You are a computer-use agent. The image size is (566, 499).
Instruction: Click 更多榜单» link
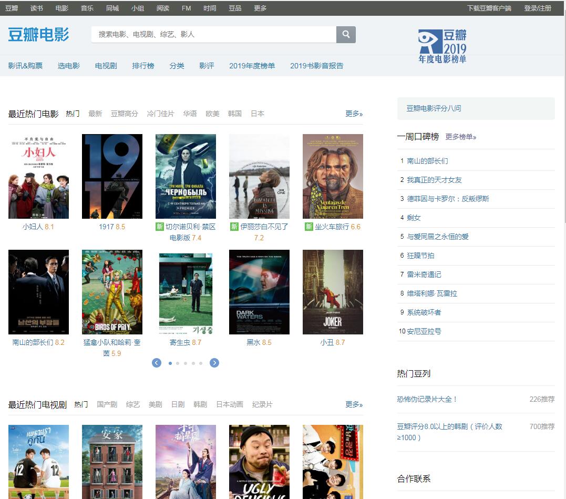tap(461, 137)
